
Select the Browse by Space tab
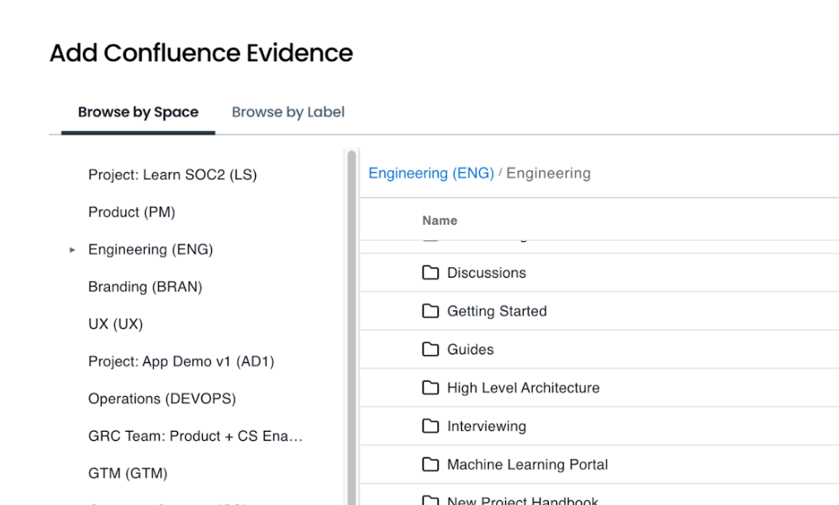click(x=138, y=112)
